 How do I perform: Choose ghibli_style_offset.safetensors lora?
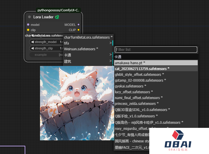pos(156,74)
